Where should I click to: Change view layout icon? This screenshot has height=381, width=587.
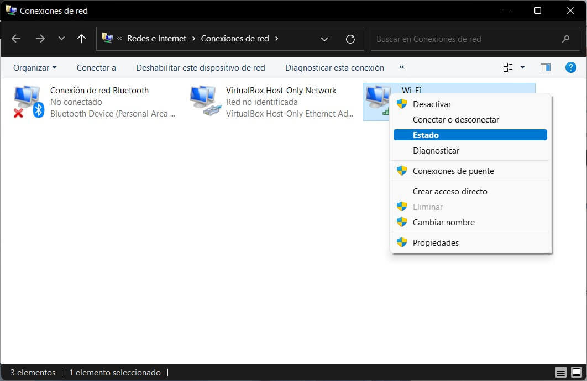507,67
